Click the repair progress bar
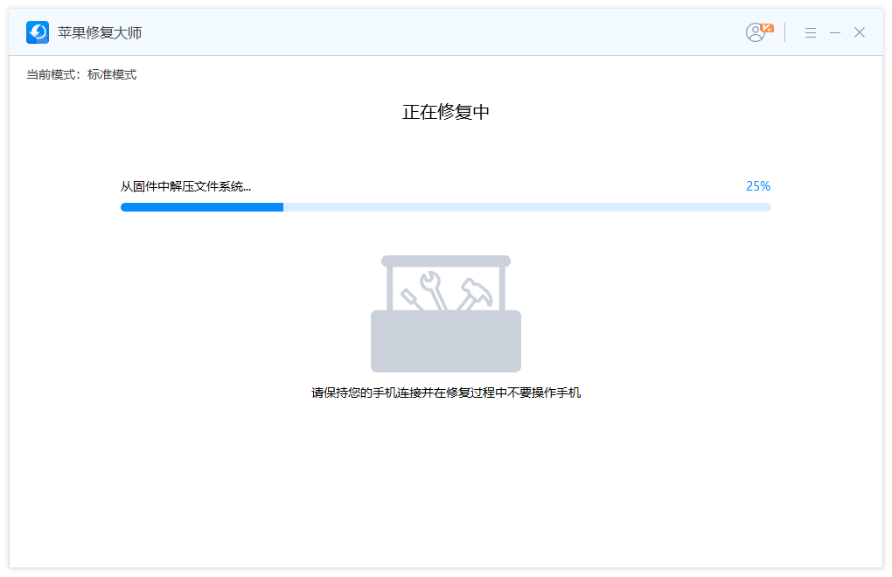 pyautogui.click(x=446, y=207)
